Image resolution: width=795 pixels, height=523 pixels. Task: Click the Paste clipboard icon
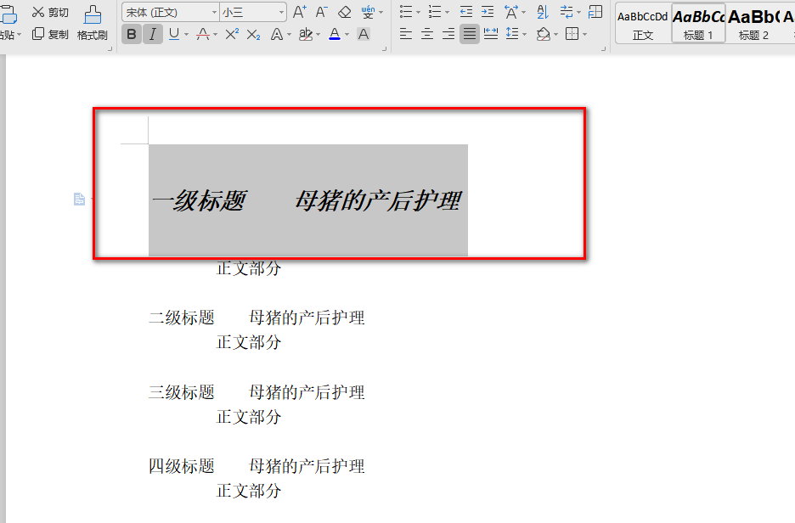pos(8,14)
